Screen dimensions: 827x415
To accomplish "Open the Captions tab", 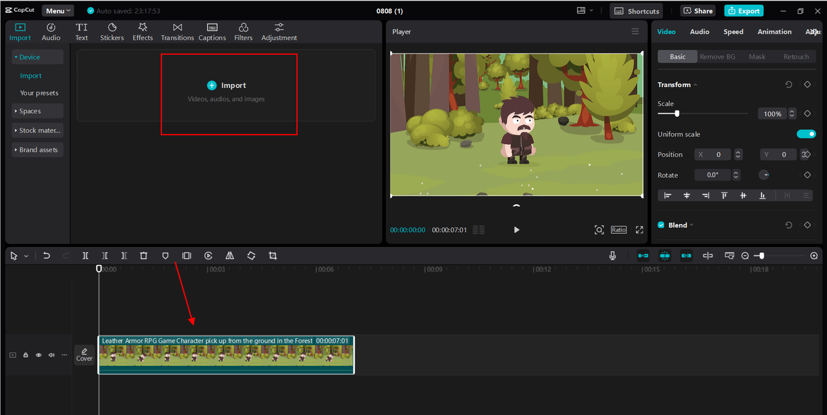I will click(x=212, y=32).
